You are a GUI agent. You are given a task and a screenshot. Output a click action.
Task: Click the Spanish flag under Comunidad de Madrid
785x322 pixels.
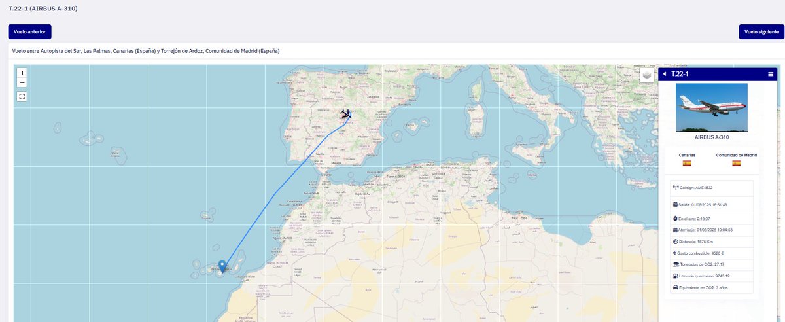737,163
